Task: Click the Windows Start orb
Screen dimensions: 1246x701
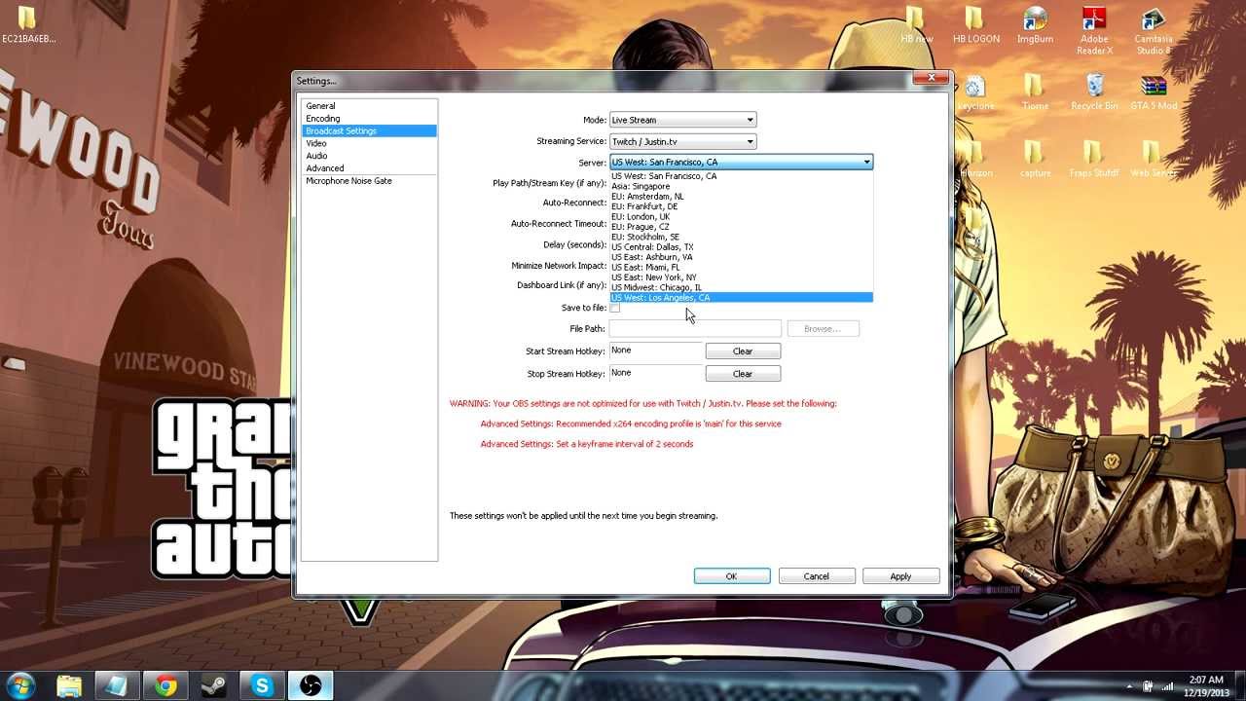Action: (21, 685)
